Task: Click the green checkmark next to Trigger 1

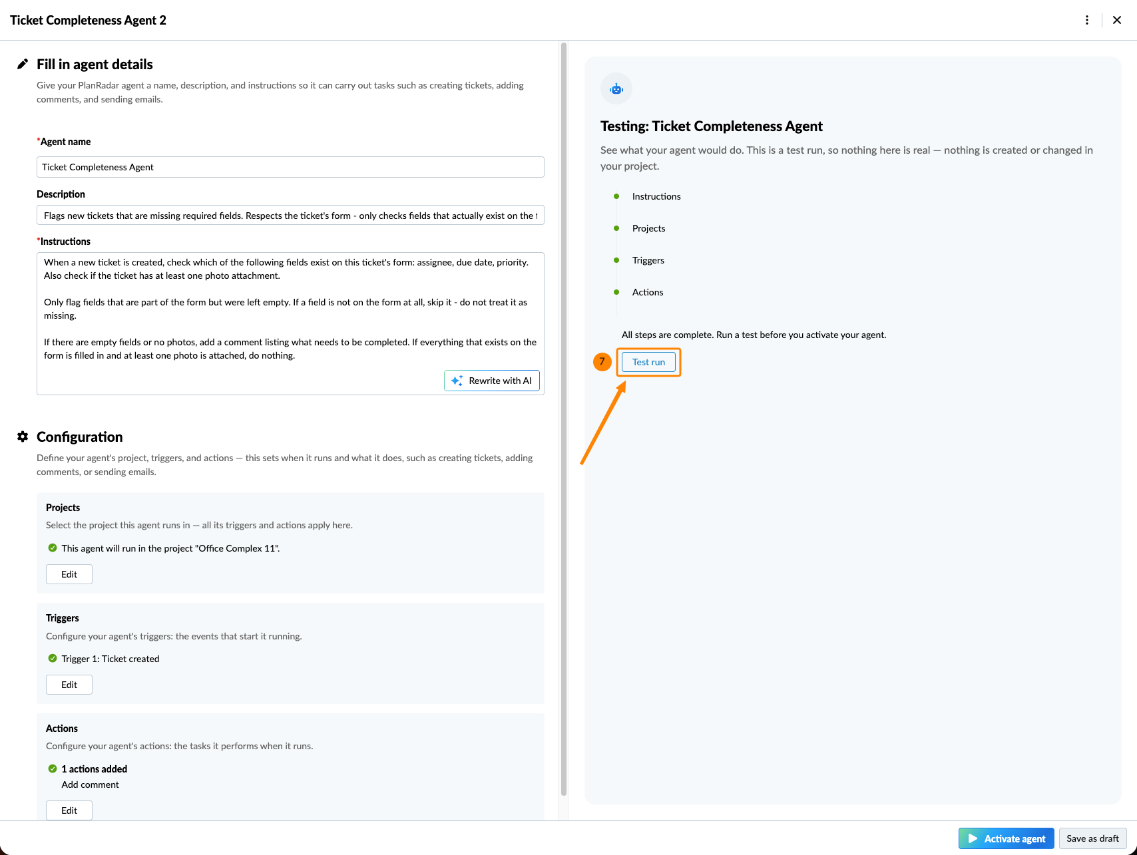Action: click(x=53, y=658)
